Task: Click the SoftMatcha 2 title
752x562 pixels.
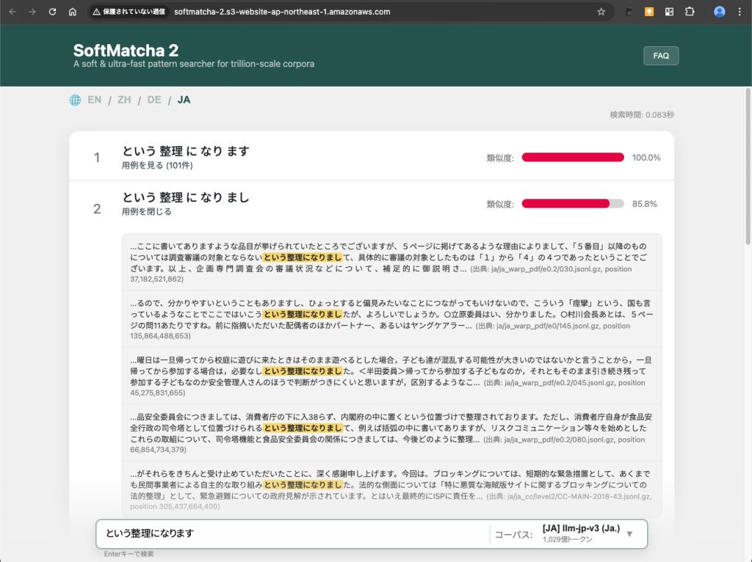Action: pyautogui.click(x=126, y=51)
